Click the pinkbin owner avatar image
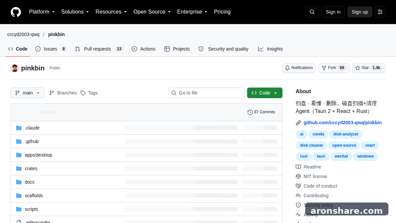Viewport: 396px width, 223px height. [15, 68]
